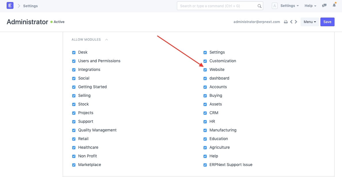Open the Menu dropdown

point(310,22)
